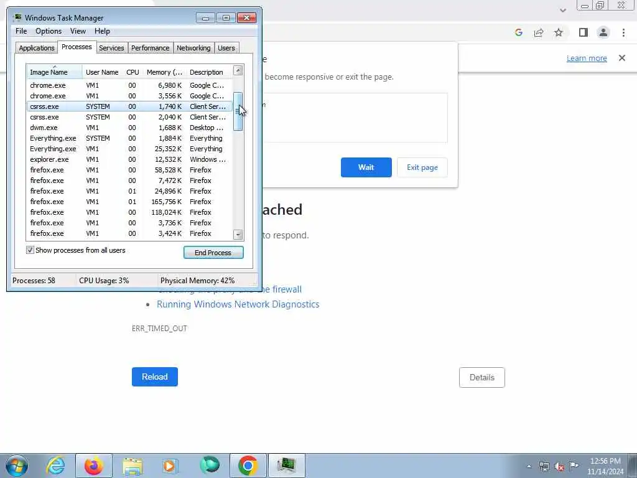Viewport: 637px width, 478px height.
Task: Follow the Learn more link
Action: (587, 58)
